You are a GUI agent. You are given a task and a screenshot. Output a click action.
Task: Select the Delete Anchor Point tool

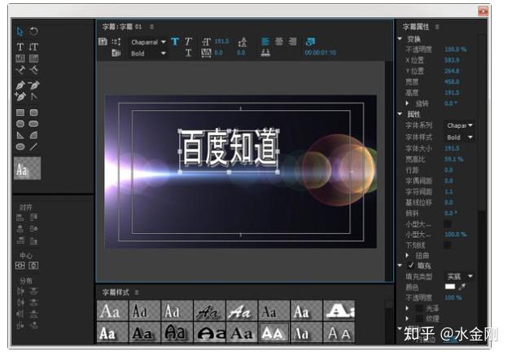33,86
